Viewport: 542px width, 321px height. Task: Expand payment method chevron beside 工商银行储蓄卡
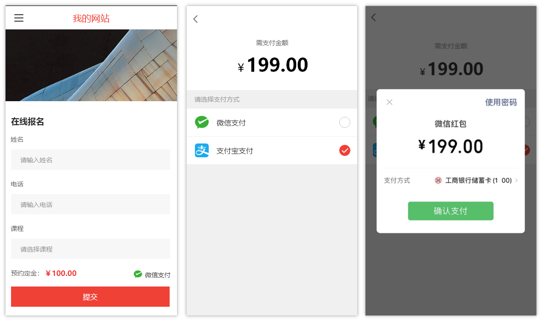[516, 180]
